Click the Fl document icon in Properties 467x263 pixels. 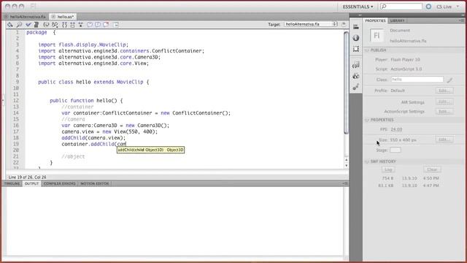(x=377, y=36)
